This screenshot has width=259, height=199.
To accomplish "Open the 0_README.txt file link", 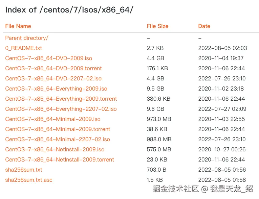I will pos(23,48).
